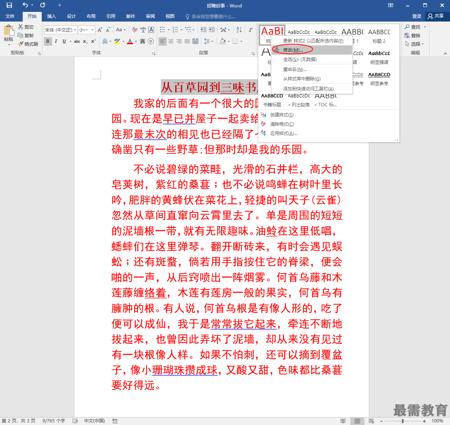The height and width of the screenshot is (425, 450).
Task: Activate the Format Painter 格式刷
Action: [28, 44]
